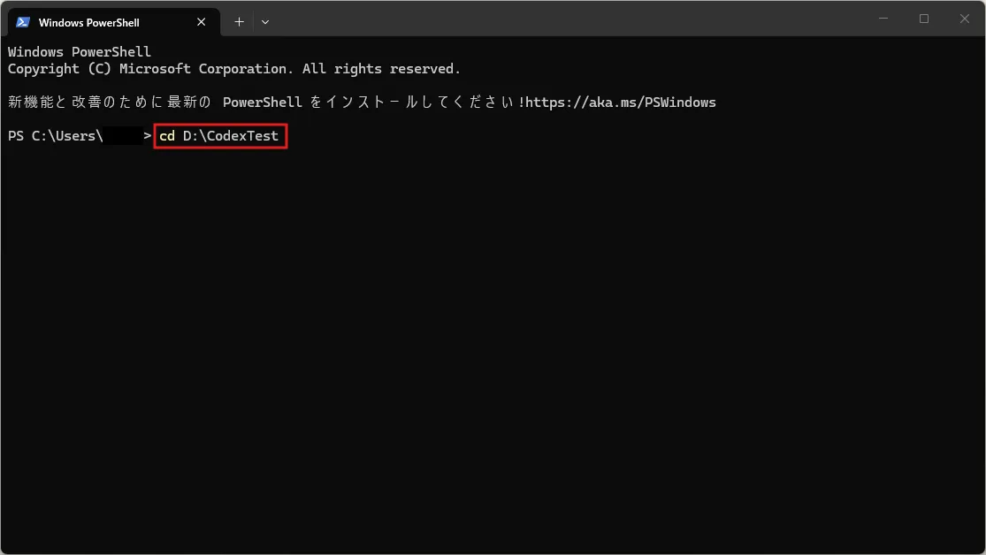Expand the new tab profile dropdown chevron
The image size is (986, 555).
click(265, 22)
